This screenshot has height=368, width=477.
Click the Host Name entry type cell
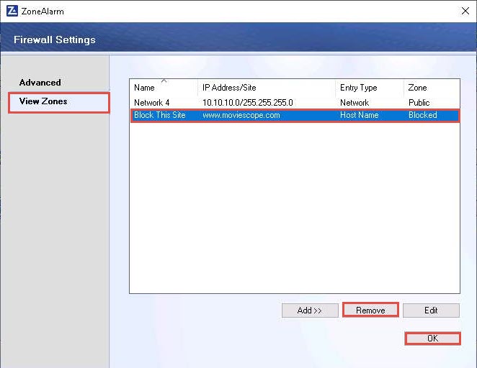click(359, 115)
